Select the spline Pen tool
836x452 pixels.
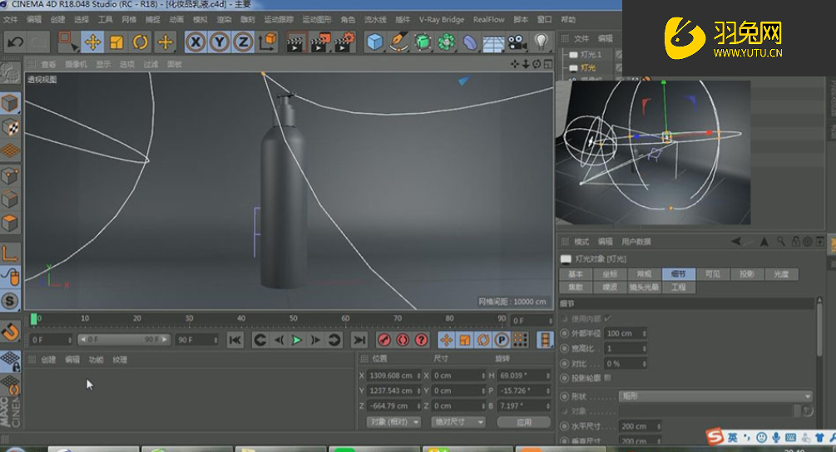point(398,42)
